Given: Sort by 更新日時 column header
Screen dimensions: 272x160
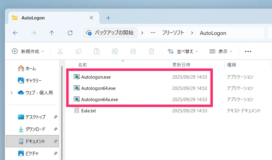Looking at the screenshot, I should (181, 65).
